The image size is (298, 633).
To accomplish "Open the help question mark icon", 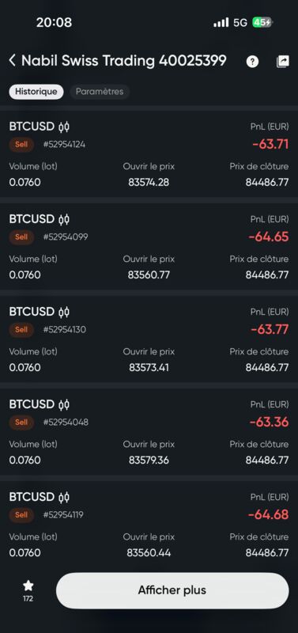I will click(252, 62).
